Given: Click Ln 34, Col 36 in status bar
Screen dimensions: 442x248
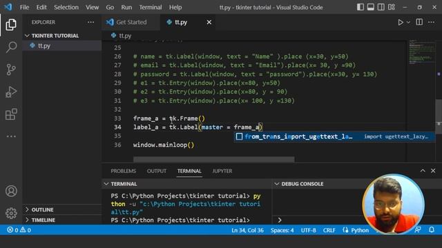Looking at the screenshot, I should pyautogui.click(x=247, y=230).
